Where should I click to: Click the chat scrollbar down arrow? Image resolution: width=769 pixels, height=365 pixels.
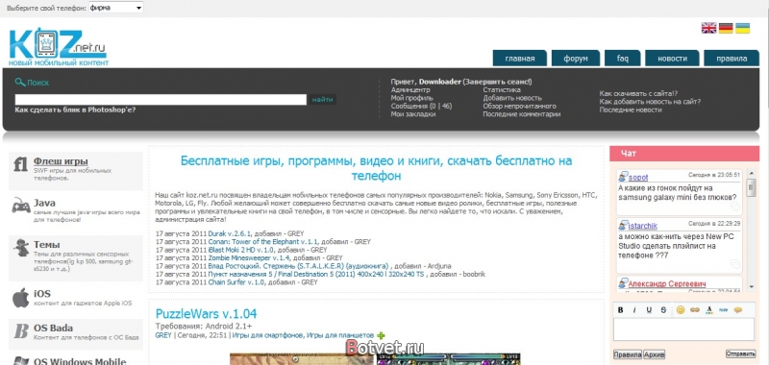(x=751, y=286)
